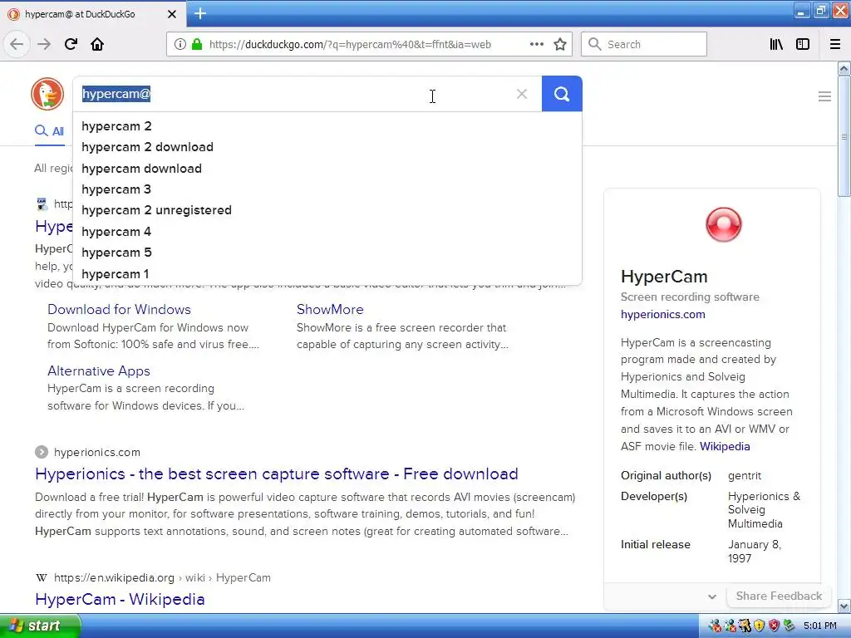Click the green padlock security icon
The image size is (851, 638).
(197, 45)
